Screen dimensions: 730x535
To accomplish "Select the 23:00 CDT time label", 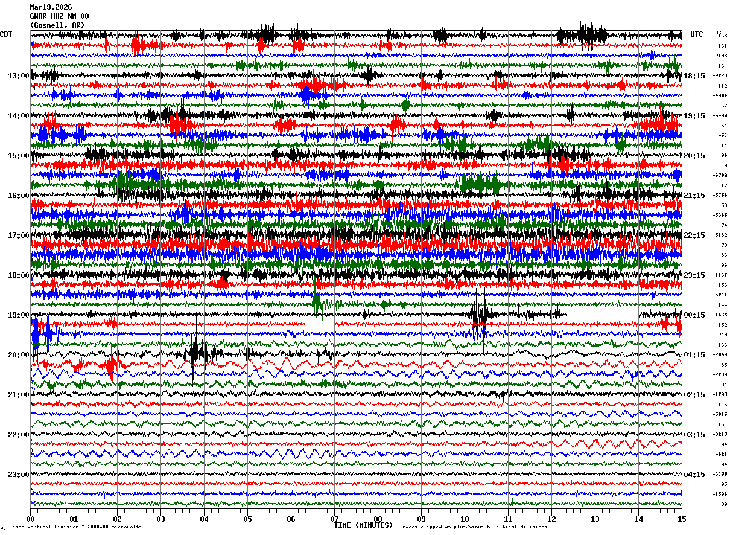I will click(19, 475).
